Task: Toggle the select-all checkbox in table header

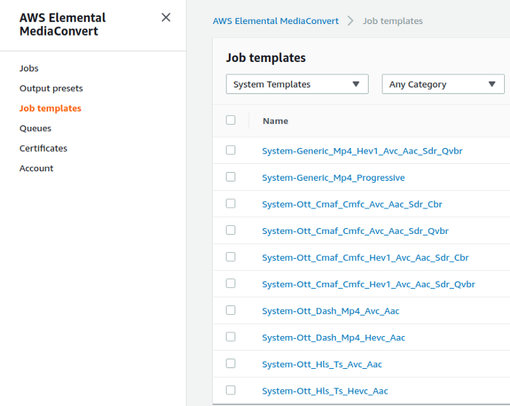Action: (231, 120)
